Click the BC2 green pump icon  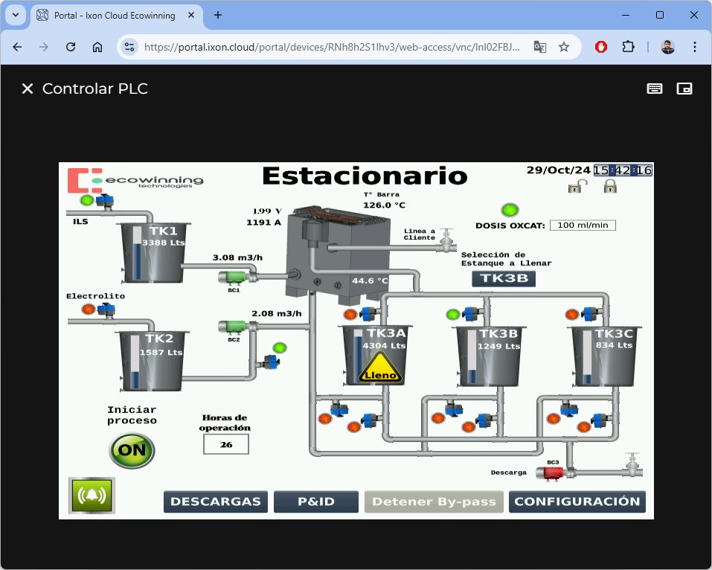coord(233,327)
